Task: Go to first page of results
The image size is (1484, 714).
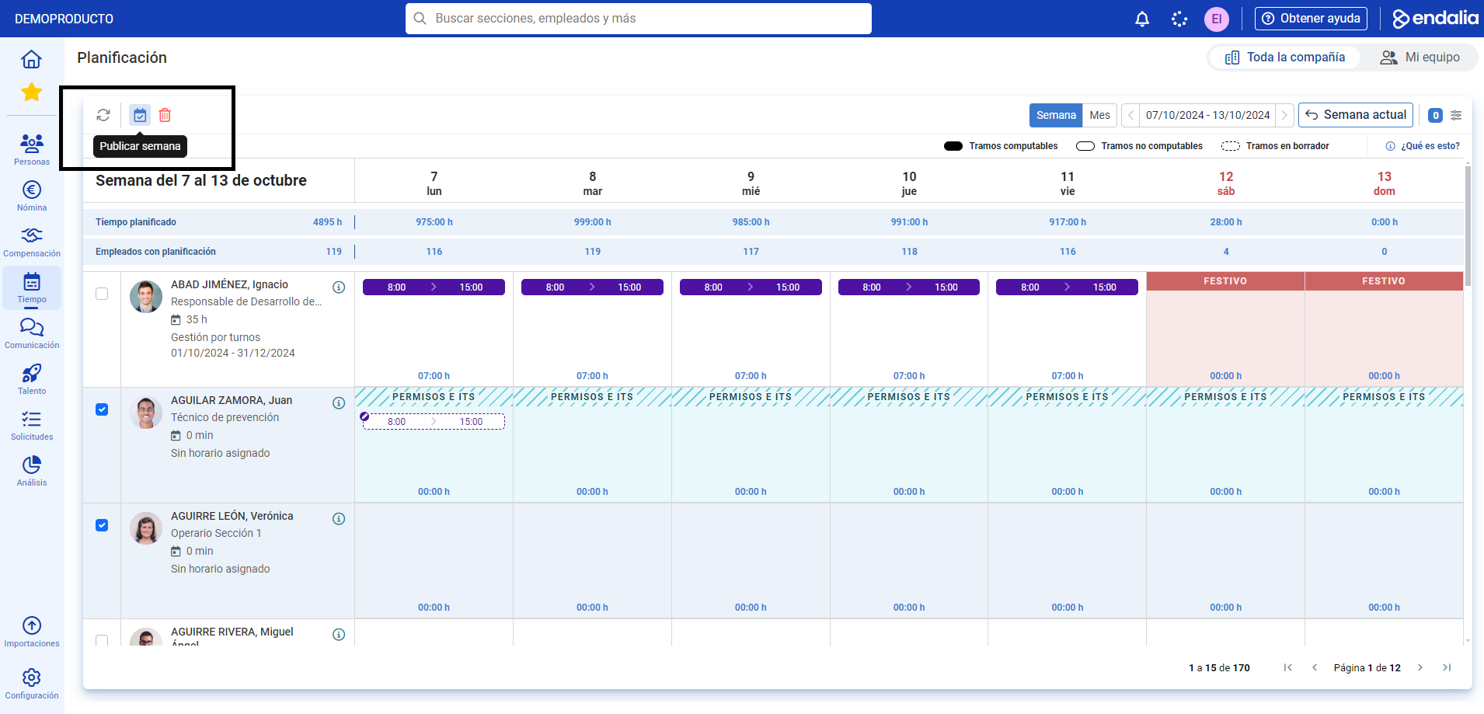Action: pos(1288,667)
